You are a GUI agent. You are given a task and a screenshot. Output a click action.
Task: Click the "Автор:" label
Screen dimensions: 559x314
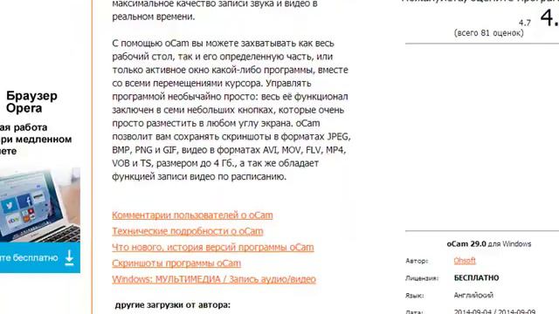(417, 261)
